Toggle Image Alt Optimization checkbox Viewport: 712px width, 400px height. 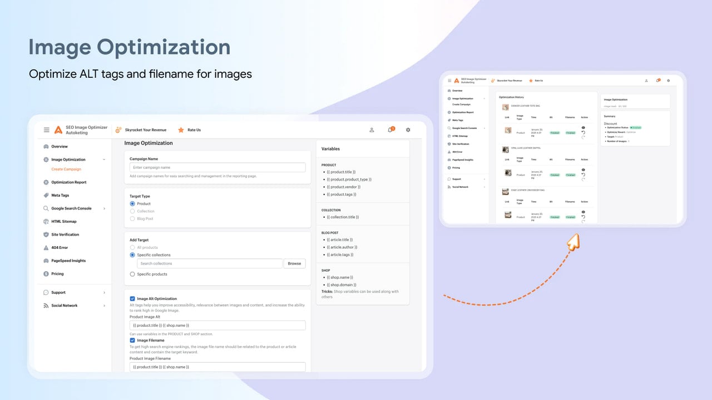(x=132, y=298)
